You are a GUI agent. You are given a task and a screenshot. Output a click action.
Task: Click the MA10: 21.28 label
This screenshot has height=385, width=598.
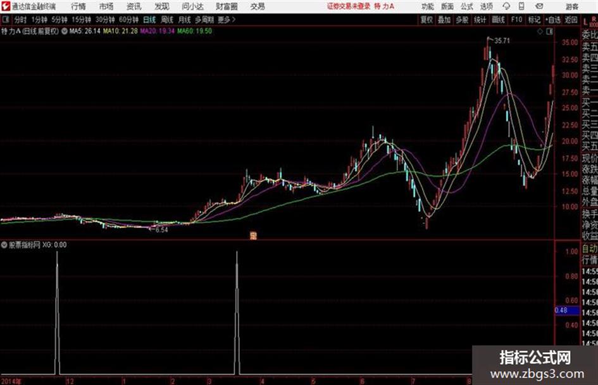120,31
